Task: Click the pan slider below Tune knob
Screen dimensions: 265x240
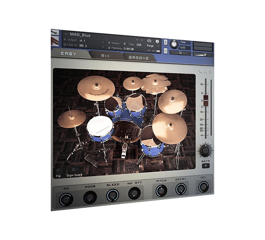Action: pos(180,53)
